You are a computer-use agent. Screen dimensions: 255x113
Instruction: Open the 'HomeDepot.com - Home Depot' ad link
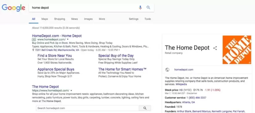pyautogui.click(x=57, y=36)
